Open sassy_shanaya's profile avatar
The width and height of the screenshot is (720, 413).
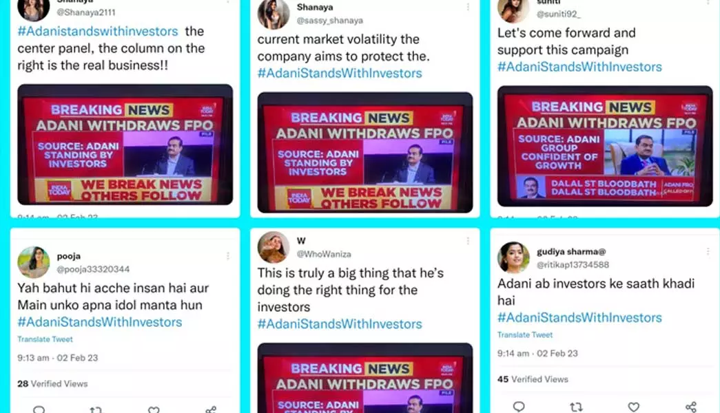[274, 14]
